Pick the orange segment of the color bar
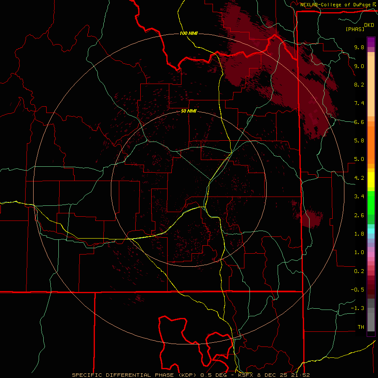This screenshot has height=378, width=378. coord(371,145)
